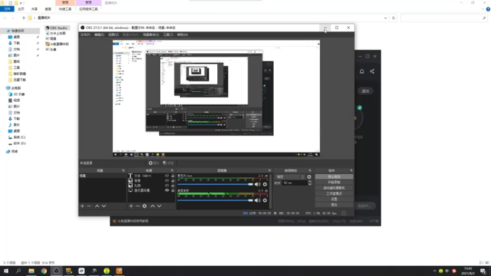The image size is (491, 276).
Task: Add a new source with the plus icon
Action: [131, 206]
